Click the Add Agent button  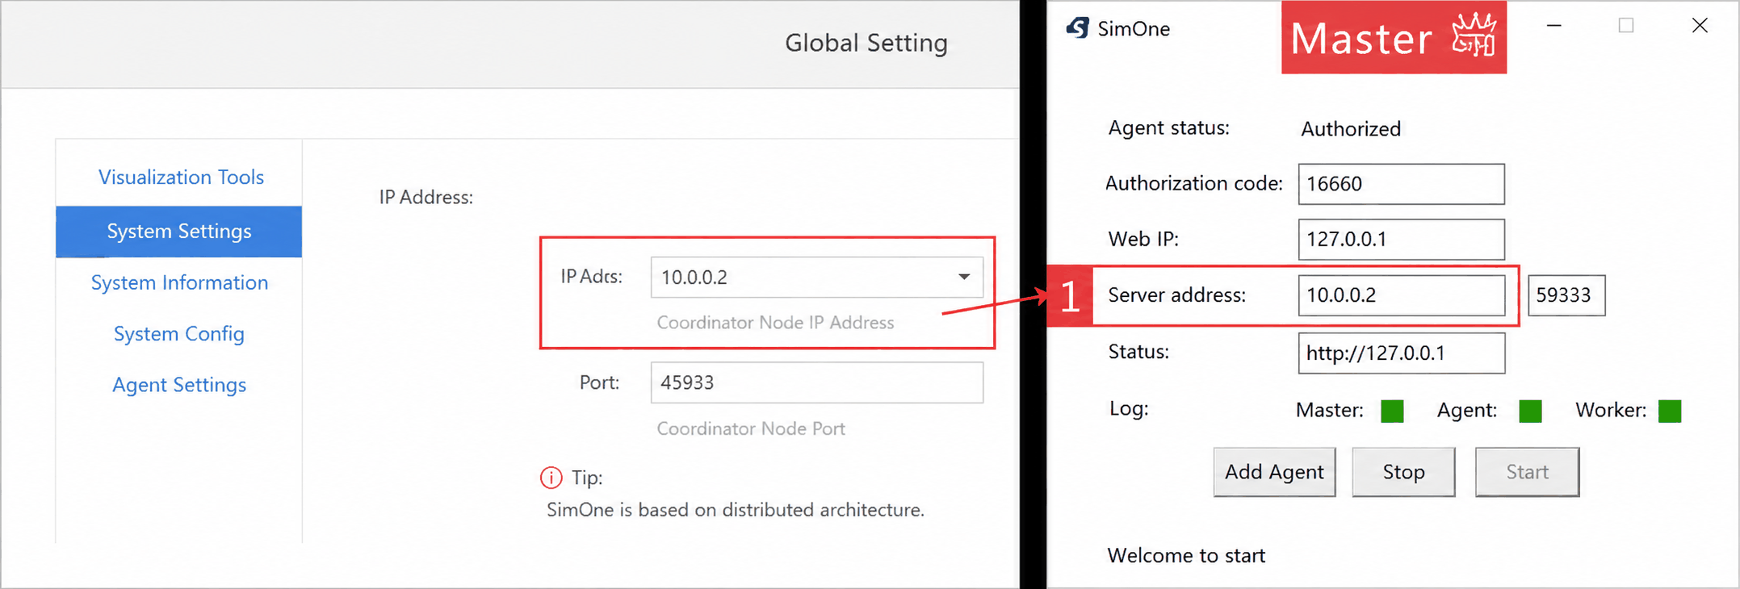(1274, 472)
